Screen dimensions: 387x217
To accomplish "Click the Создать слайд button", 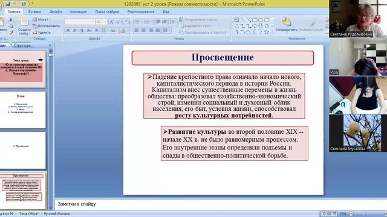I will [24, 27].
